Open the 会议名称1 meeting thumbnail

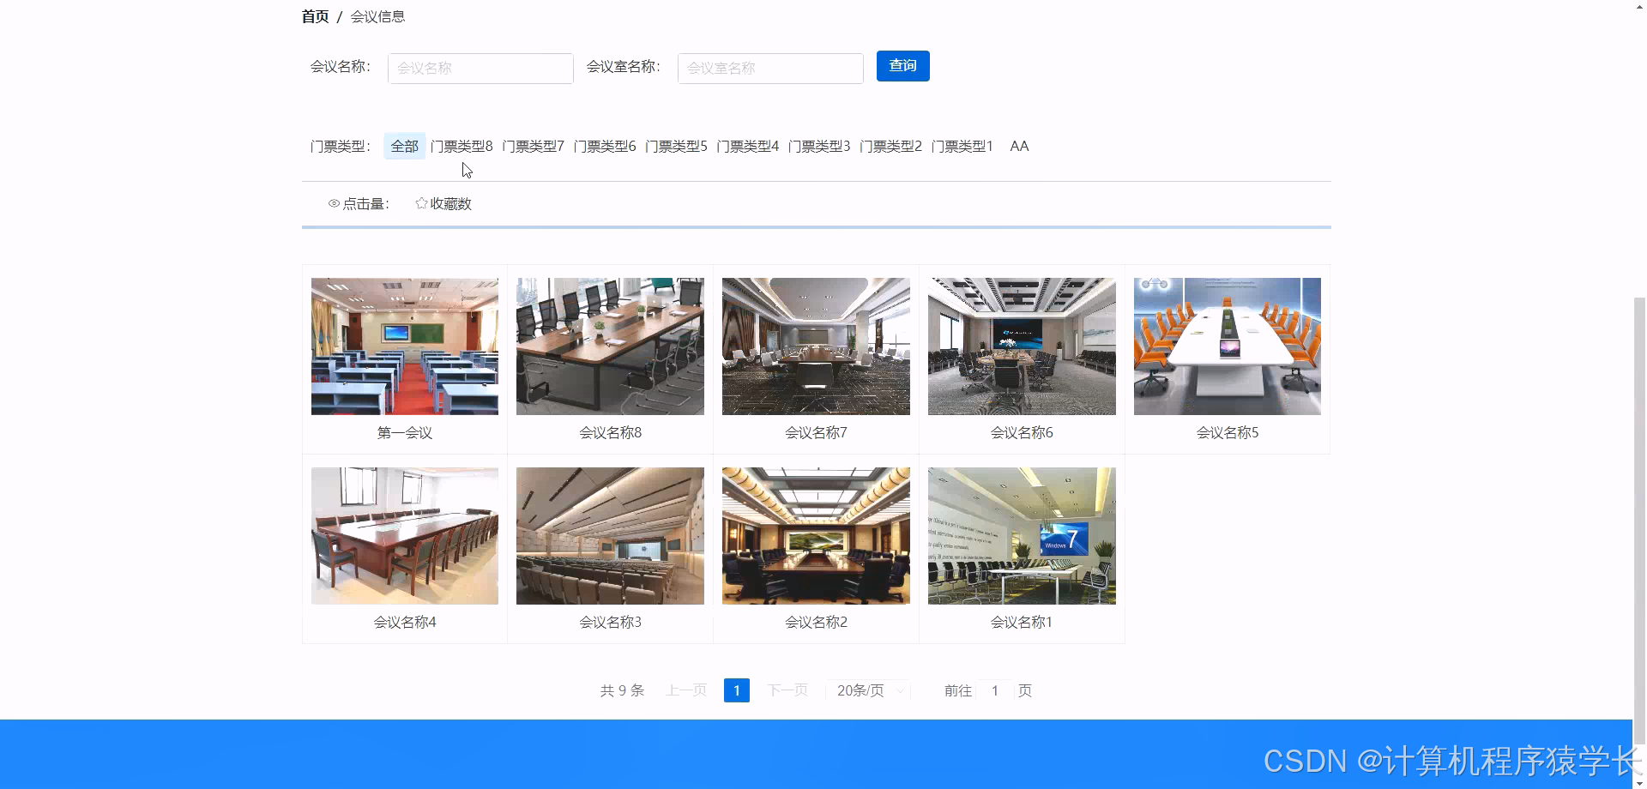click(1022, 535)
